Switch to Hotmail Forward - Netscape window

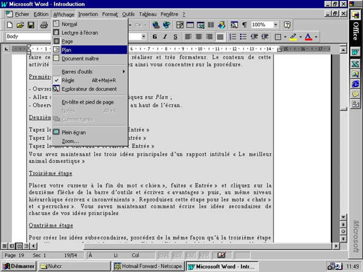(x=148, y=266)
